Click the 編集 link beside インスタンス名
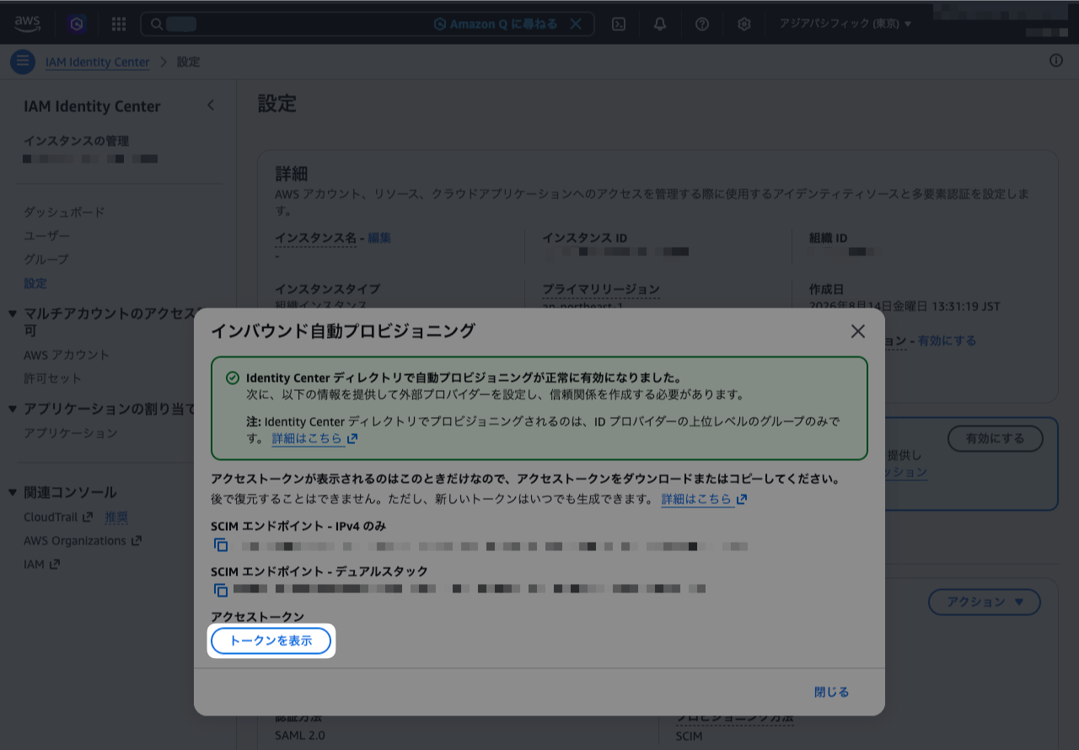This screenshot has width=1079, height=750. click(379, 238)
